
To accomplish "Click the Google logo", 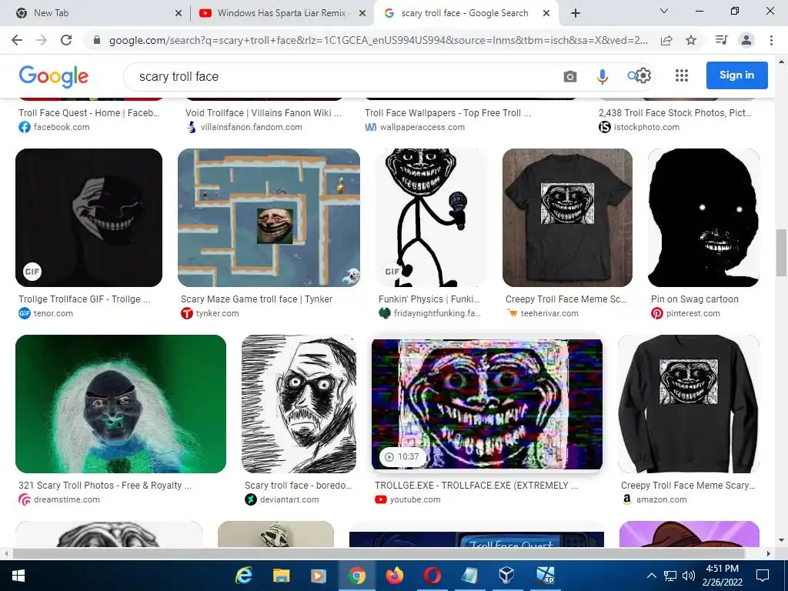I will pyautogui.click(x=53, y=76).
